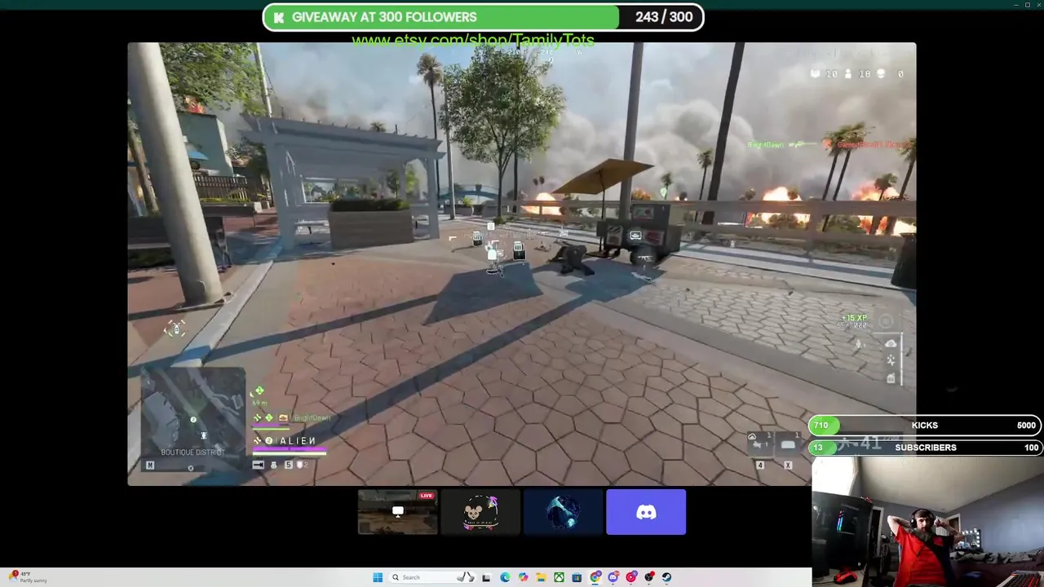This screenshot has width=1044, height=587.
Task: Click the Kick logo on giveaway banner
Action: 279,17
